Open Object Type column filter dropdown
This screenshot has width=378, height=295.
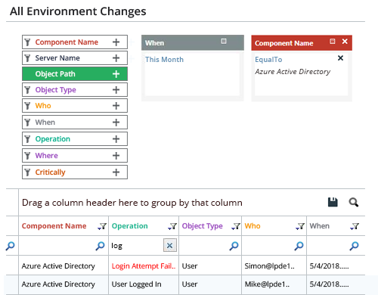point(236,226)
